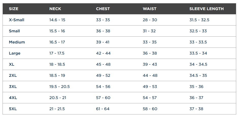Select the Small size row label

pos(14,31)
